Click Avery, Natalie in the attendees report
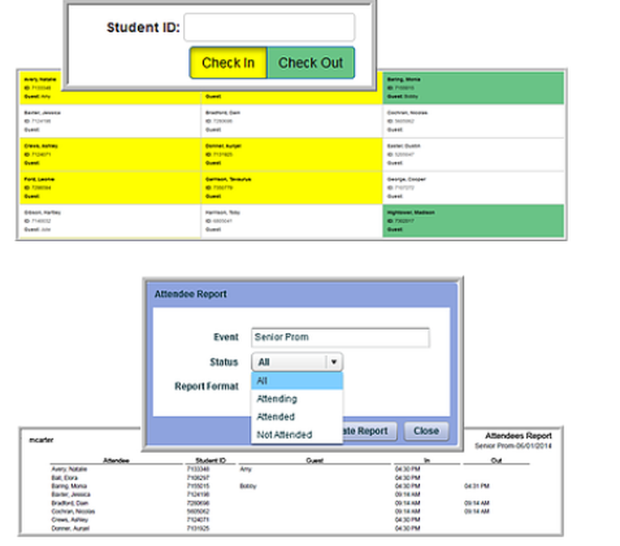Image resolution: width=620 pixels, height=546 pixels. (69, 469)
